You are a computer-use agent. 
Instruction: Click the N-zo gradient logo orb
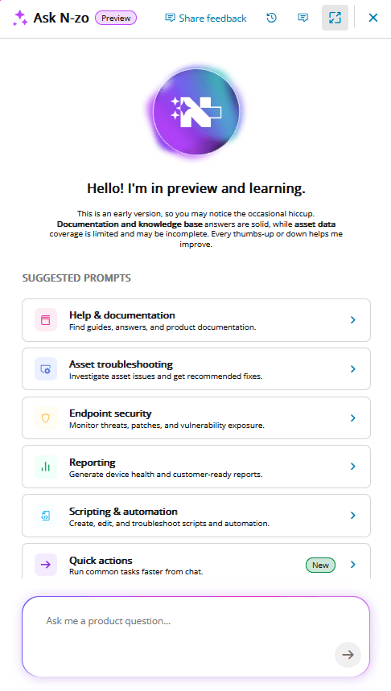point(195,112)
